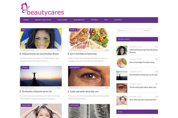Open comments icon on Eat Right post

pos(107,50)
